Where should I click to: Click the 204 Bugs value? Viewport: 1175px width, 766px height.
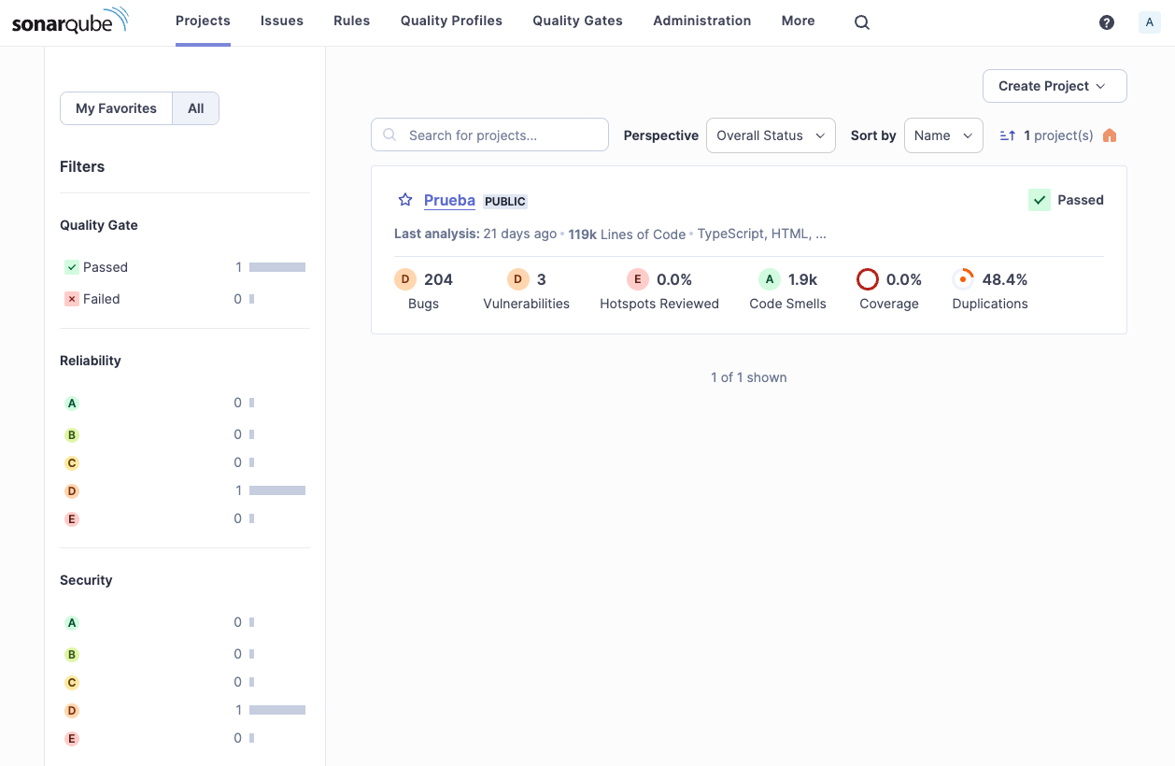[438, 279]
